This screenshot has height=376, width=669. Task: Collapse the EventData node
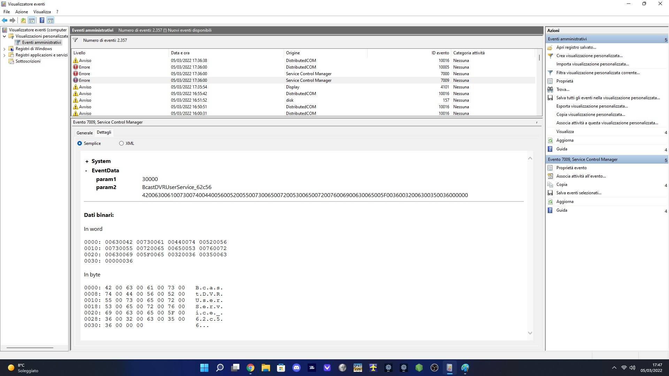86,171
